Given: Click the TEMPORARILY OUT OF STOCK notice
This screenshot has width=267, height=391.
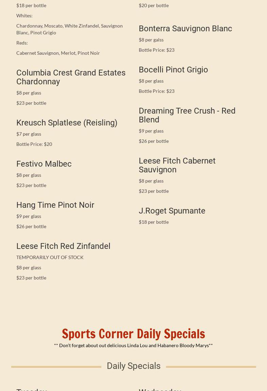Looking at the screenshot, I should pos(50,257).
